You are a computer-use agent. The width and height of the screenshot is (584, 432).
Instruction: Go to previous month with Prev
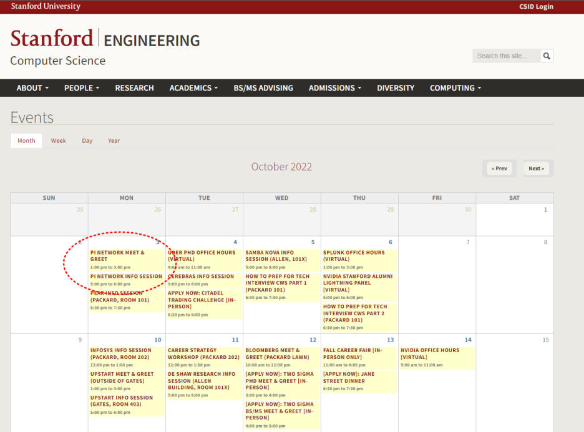(499, 169)
